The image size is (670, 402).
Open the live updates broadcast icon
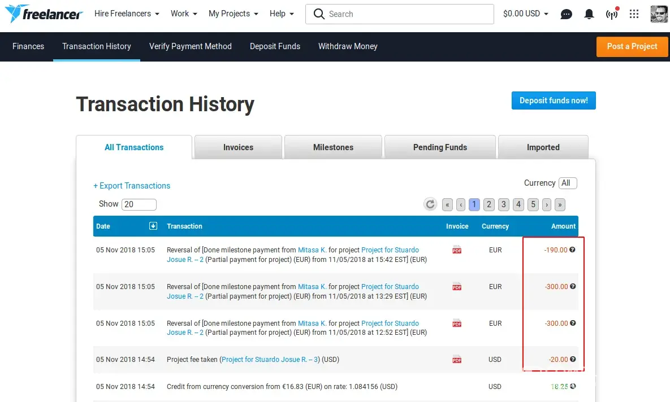pyautogui.click(x=612, y=14)
